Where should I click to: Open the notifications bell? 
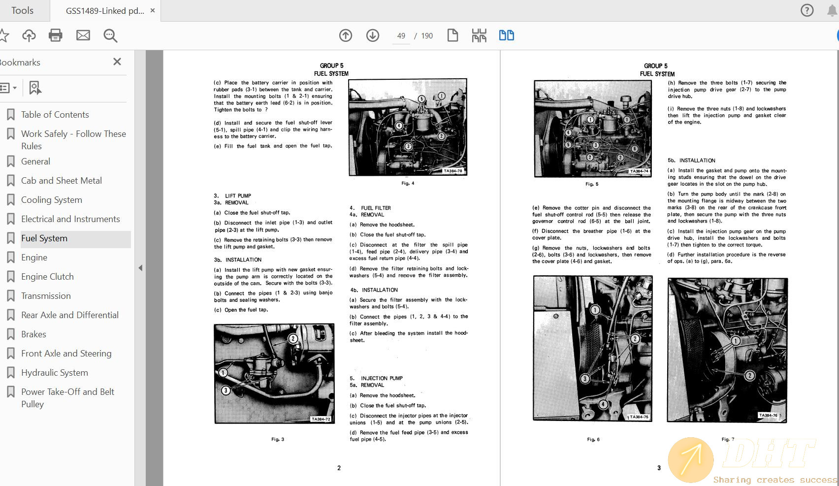click(x=833, y=10)
